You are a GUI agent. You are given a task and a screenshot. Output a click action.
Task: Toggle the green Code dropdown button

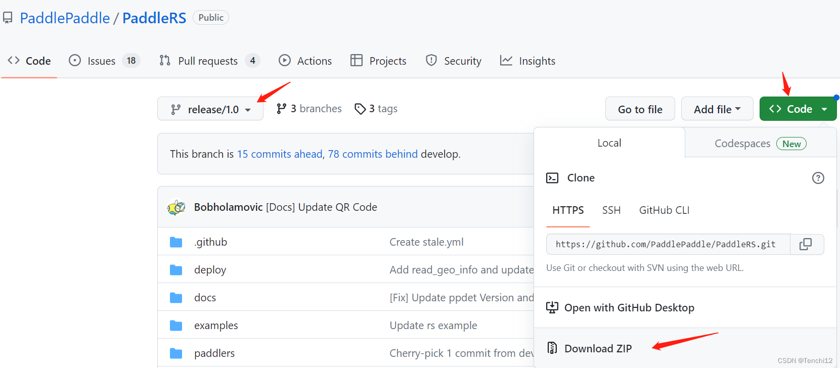coord(798,109)
